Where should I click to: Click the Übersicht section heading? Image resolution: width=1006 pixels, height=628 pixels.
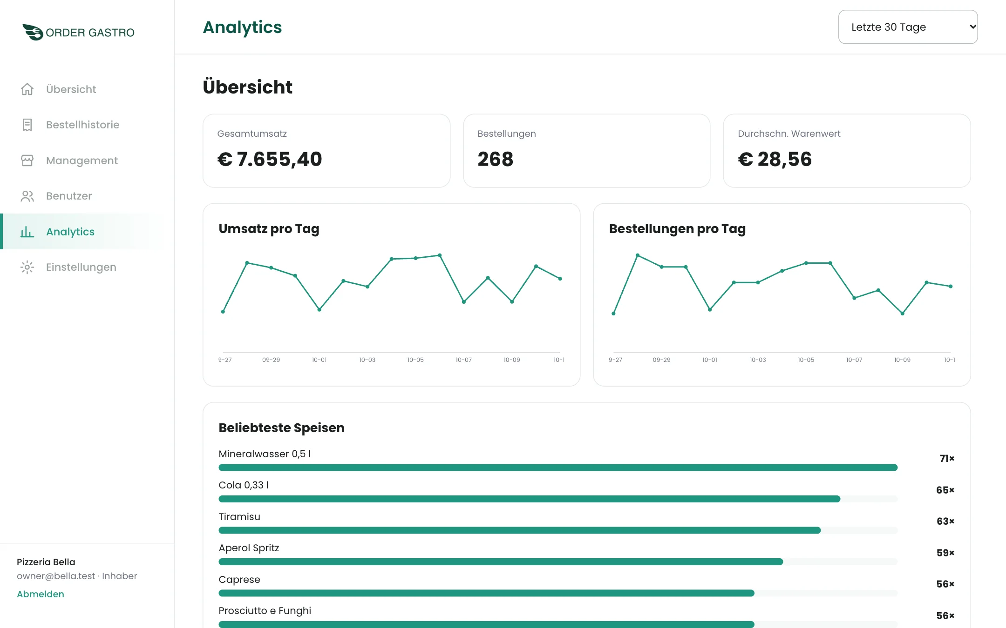247,87
